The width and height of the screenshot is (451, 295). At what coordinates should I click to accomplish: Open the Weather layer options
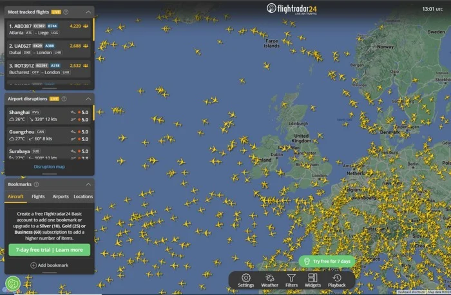pyautogui.click(x=269, y=280)
